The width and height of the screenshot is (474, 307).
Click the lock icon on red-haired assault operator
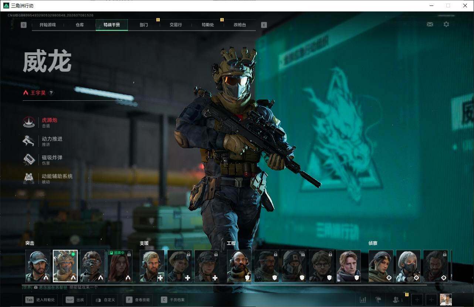129,254
